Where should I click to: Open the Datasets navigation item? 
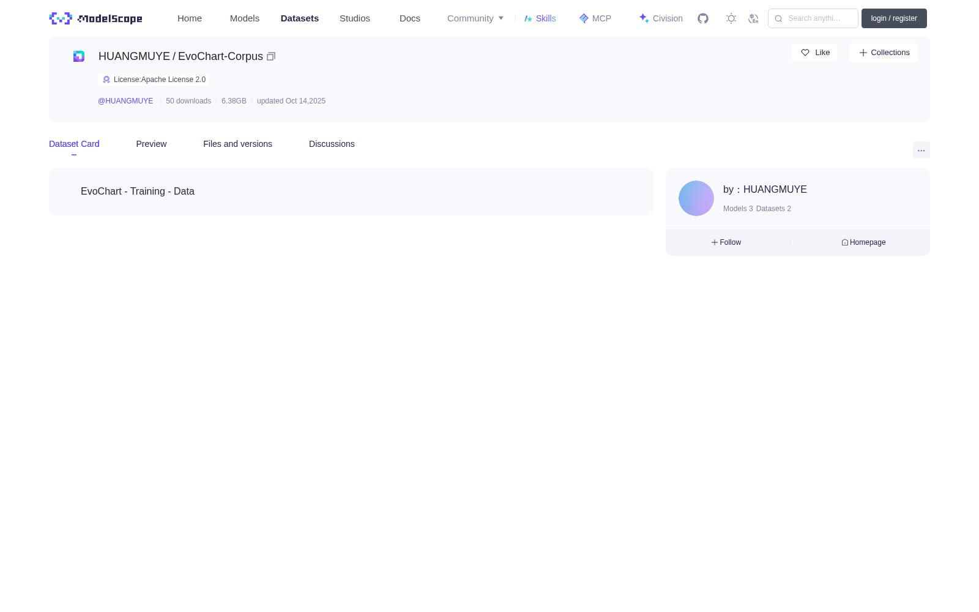(300, 18)
